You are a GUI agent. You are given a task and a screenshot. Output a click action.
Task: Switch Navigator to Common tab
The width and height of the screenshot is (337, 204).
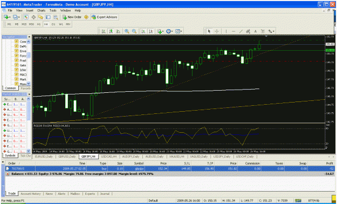[10, 88]
